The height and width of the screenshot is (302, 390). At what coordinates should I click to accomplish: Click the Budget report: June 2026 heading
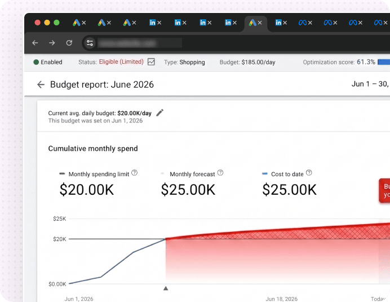[102, 85]
